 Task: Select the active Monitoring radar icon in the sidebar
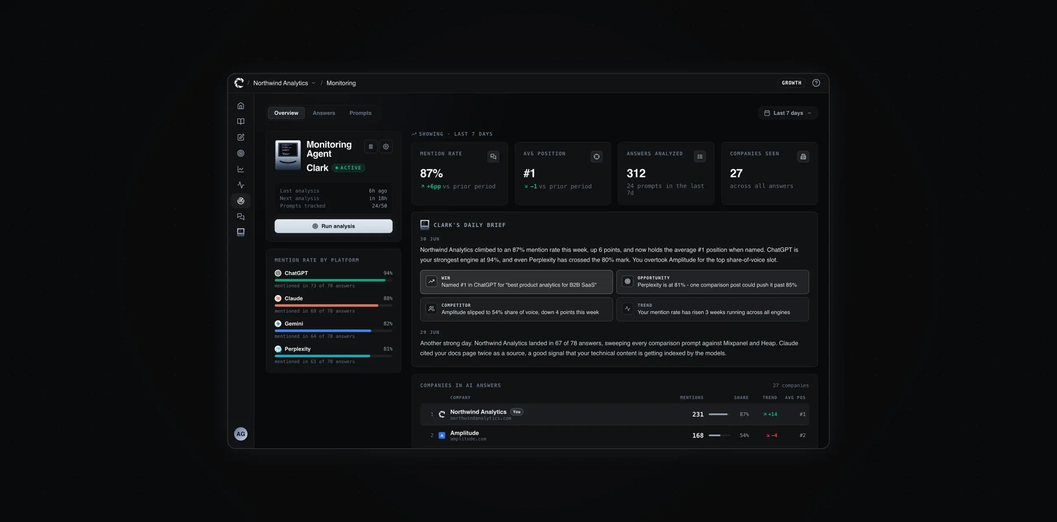click(x=241, y=201)
